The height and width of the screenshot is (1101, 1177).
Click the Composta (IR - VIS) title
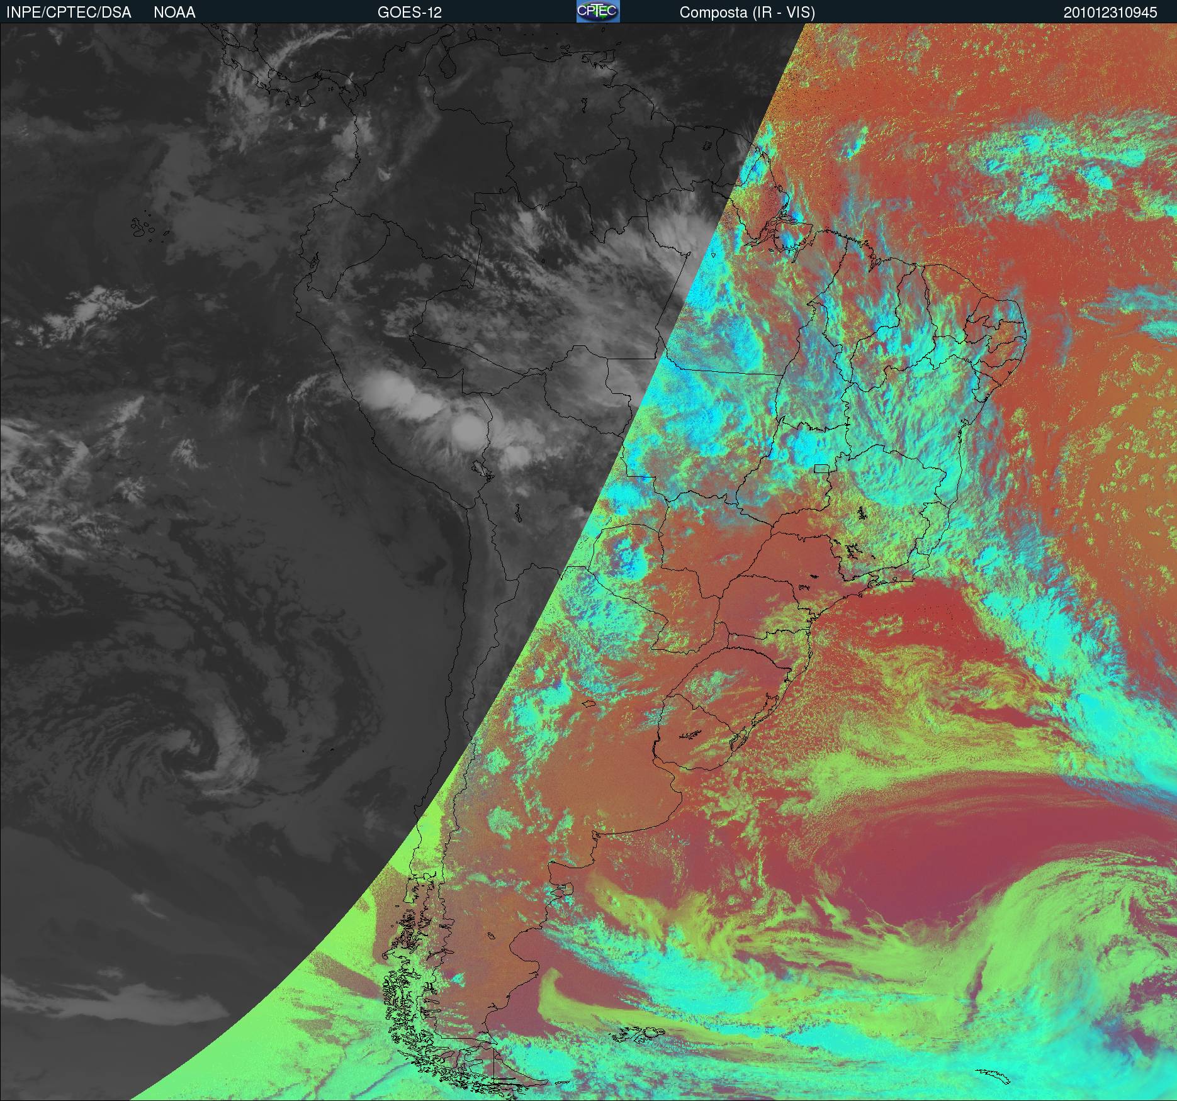click(x=747, y=12)
